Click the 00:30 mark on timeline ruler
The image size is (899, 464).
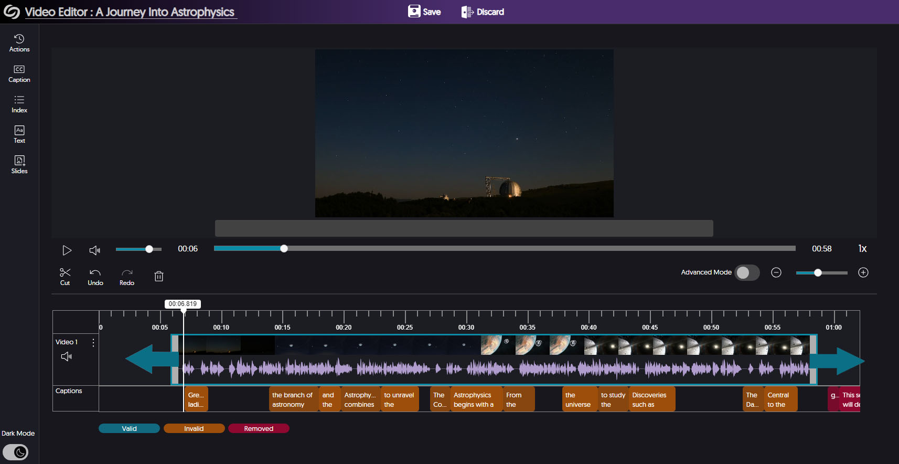point(466,327)
